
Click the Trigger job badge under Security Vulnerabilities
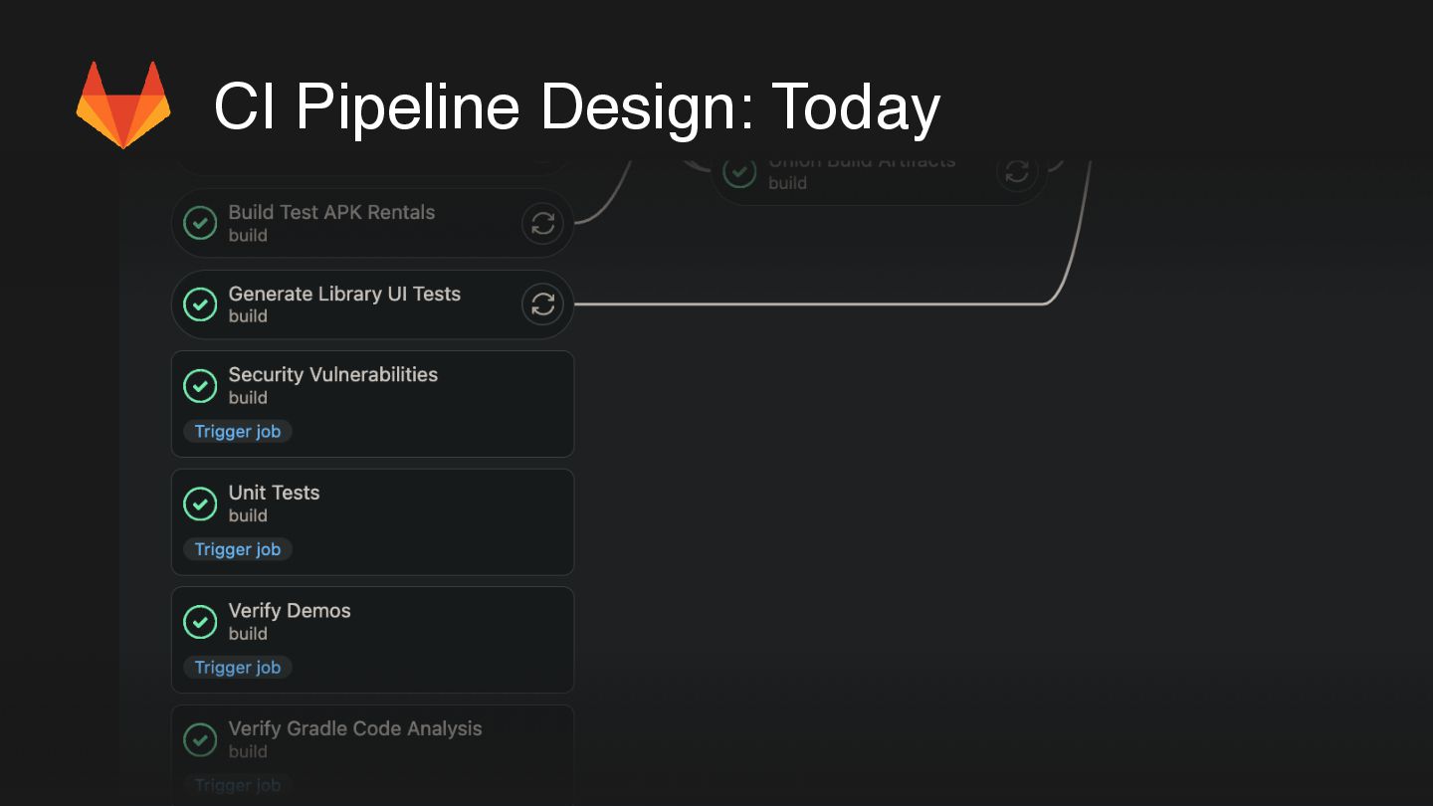pyautogui.click(x=238, y=432)
